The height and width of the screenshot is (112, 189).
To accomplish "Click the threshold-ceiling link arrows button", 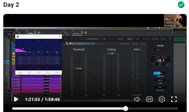I will coord(95,72).
